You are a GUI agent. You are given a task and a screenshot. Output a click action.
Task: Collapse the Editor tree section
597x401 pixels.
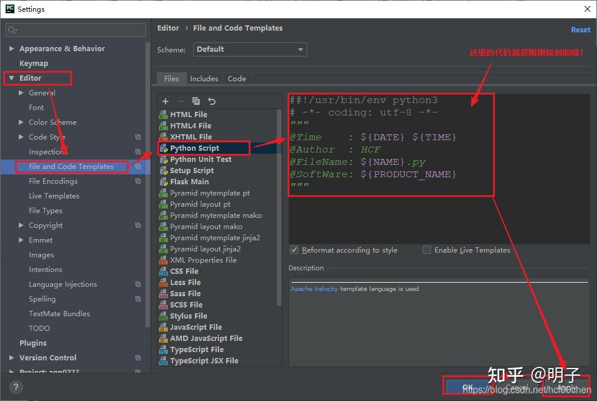click(x=11, y=78)
